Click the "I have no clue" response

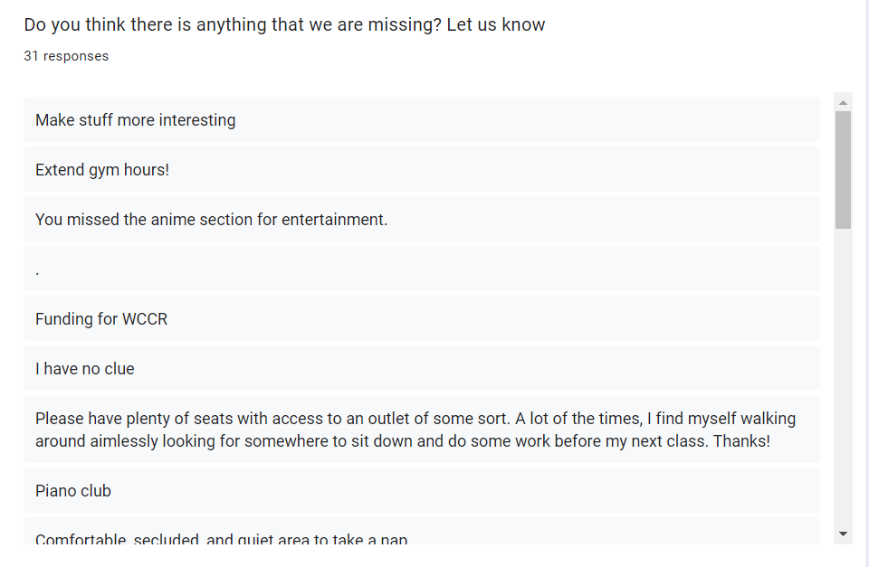[422, 369]
